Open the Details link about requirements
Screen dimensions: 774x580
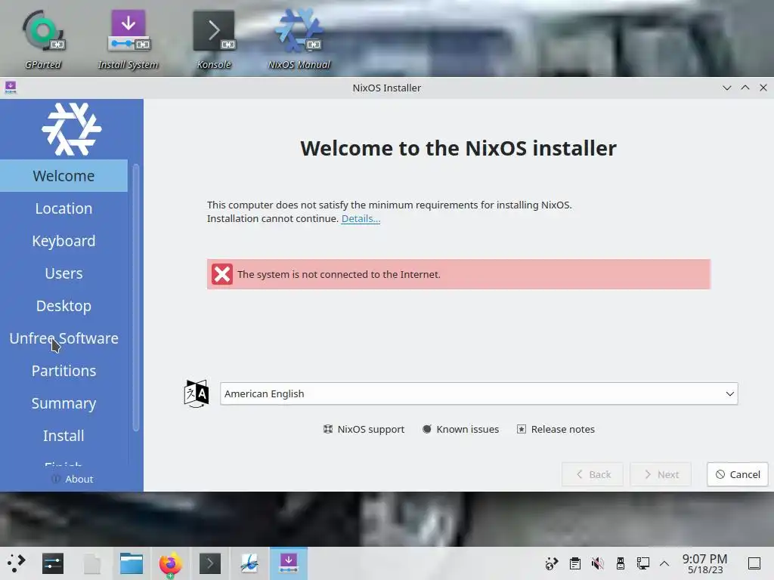click(x=361, y=218)
